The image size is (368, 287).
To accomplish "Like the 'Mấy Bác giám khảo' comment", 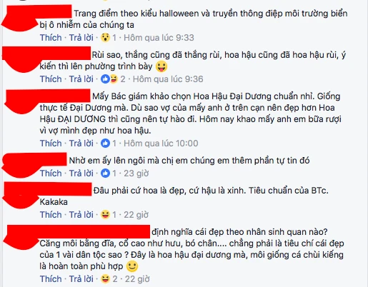I will [51, 143].
